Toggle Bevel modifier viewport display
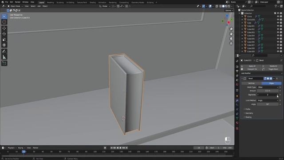This screenshot has height=160, width=284. (268, 79)
